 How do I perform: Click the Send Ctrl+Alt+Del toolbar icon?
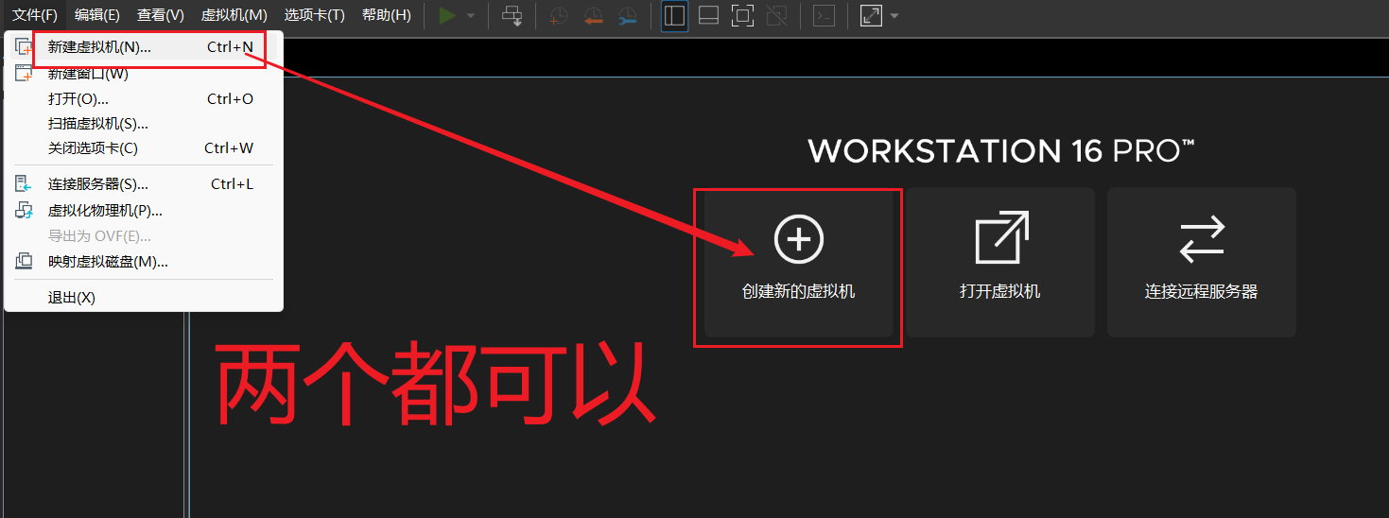point(512,15)
